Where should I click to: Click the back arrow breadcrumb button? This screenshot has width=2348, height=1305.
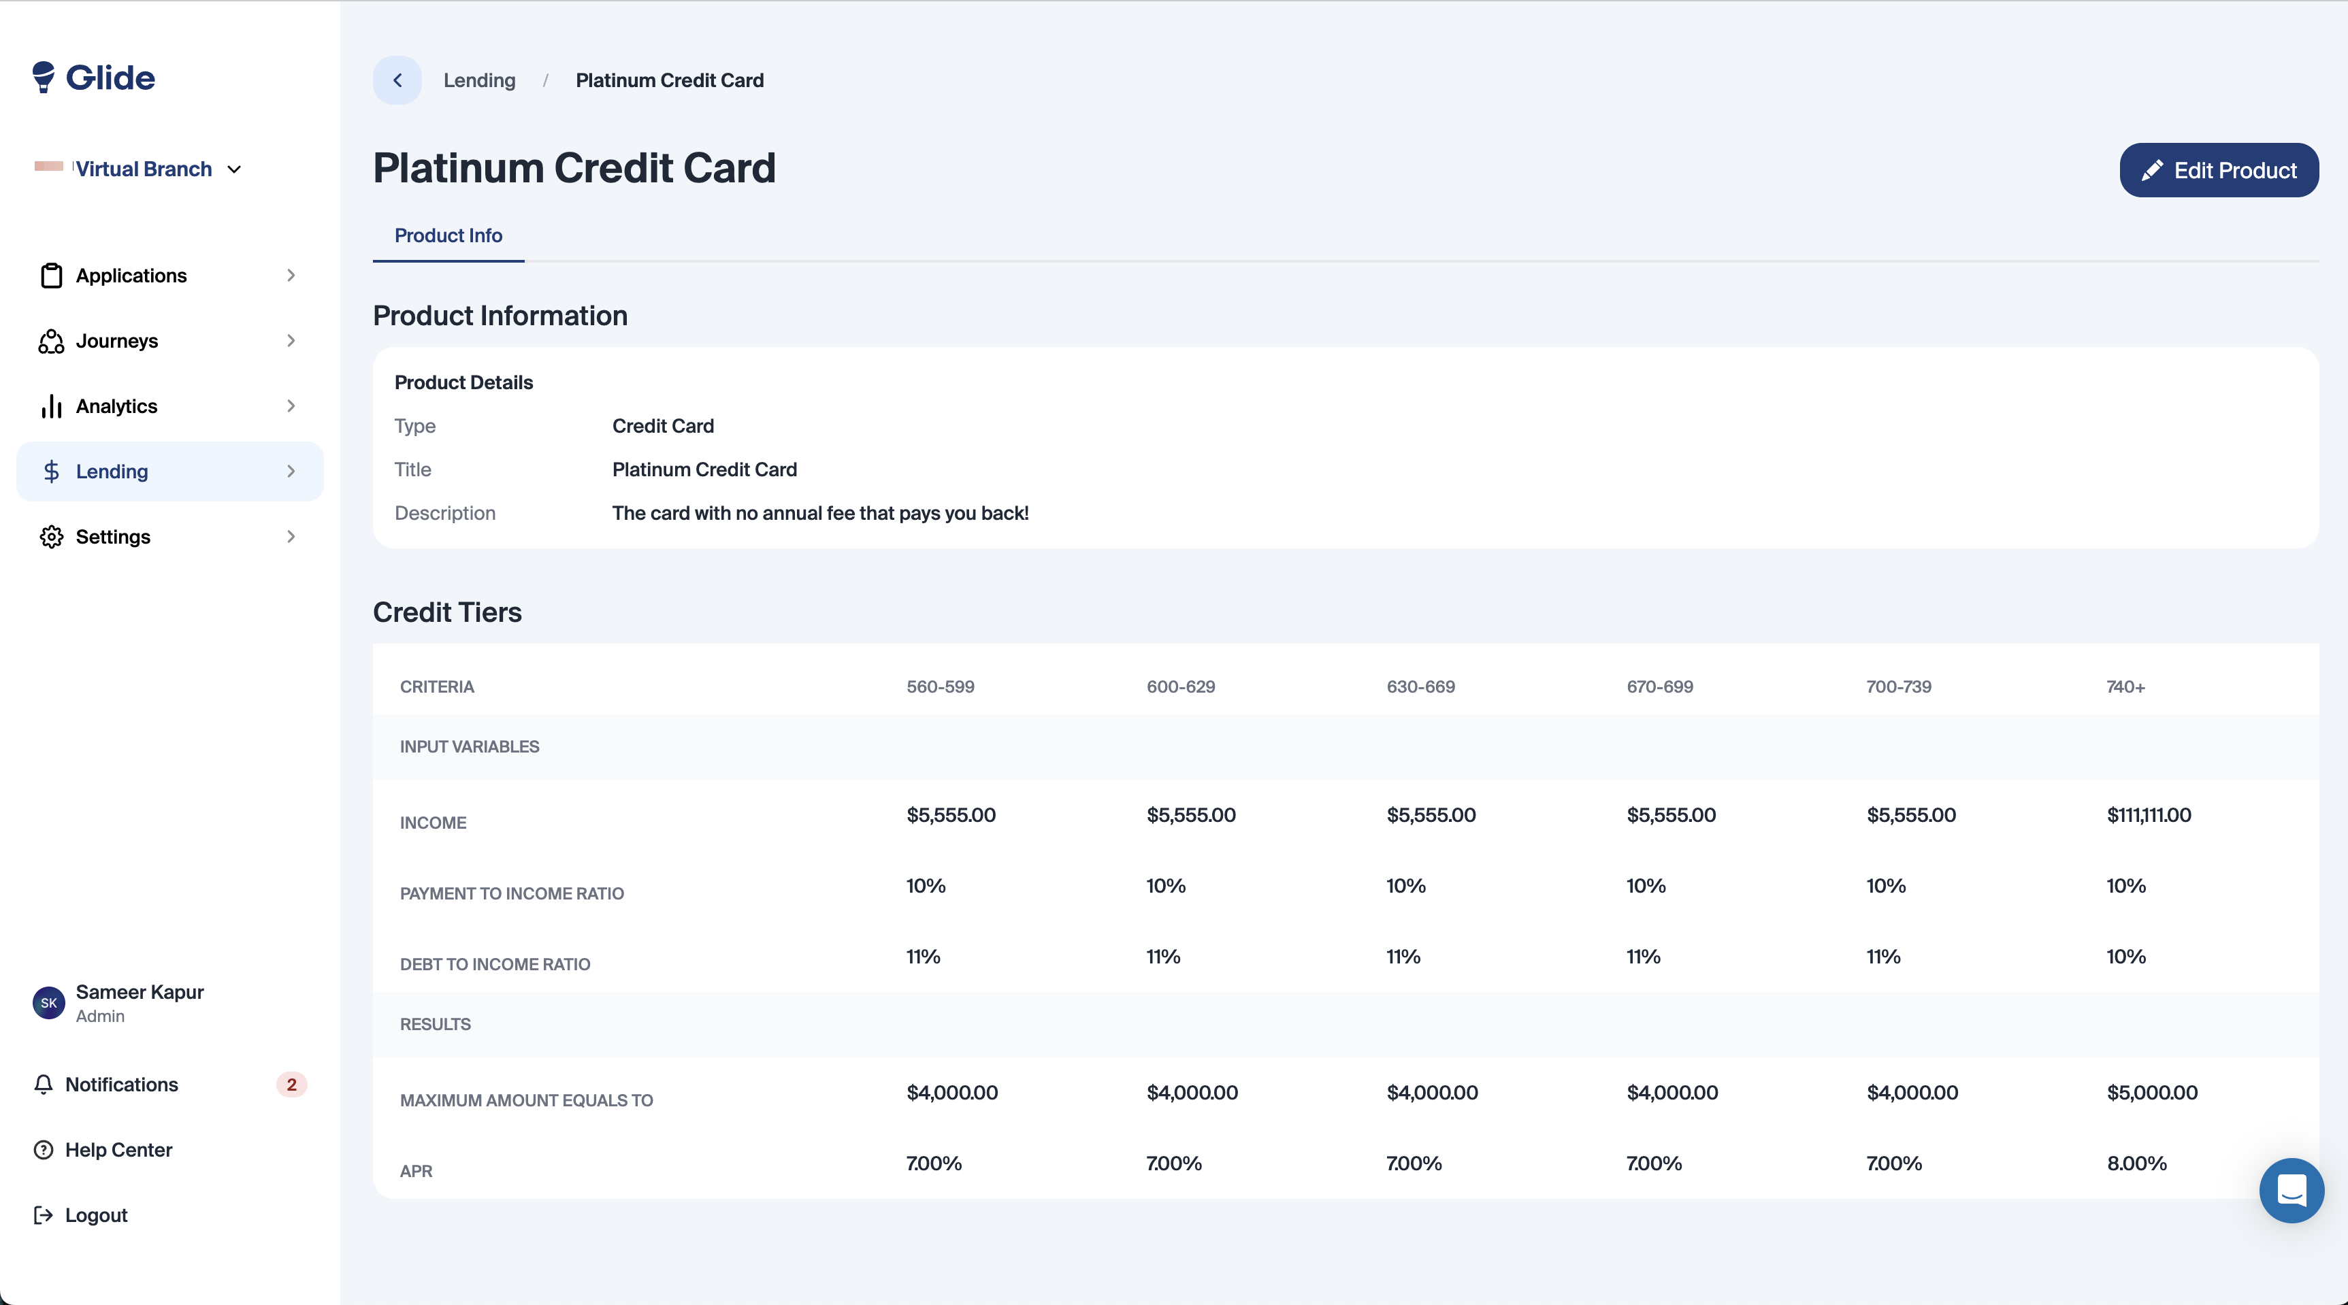(x=397, y=80)
